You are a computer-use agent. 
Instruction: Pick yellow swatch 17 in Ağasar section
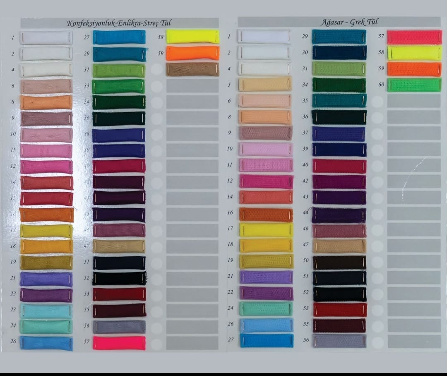tap(266, 230)
